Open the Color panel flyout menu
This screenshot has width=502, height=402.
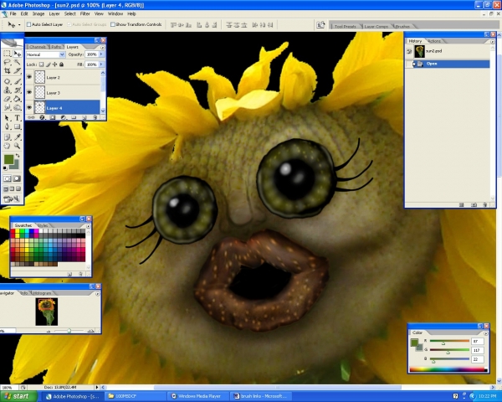pyautogui.click(x=485, y=333)
